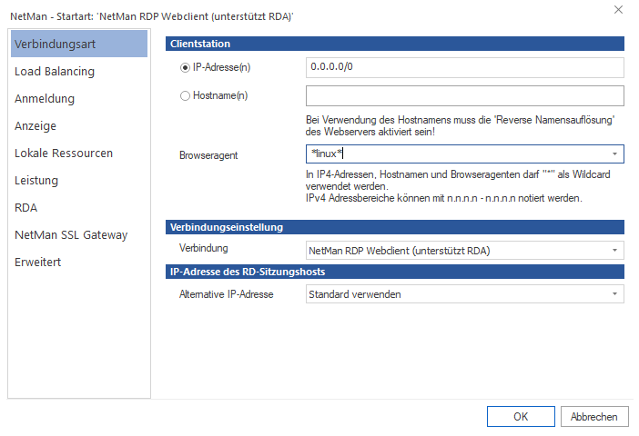Click into the Browseragent field containing *linux*
Image resolution: width=639 pixels, height=436 pixels.
click(x=455, y=154)
